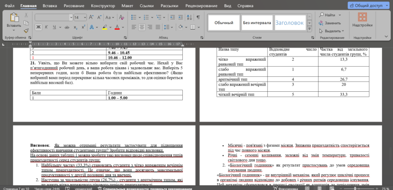Clear all formatting with the eraser icon
Image resolution: width=393 pixels, height=190 pixels.
pyautogui.click(x=122, y=17)
